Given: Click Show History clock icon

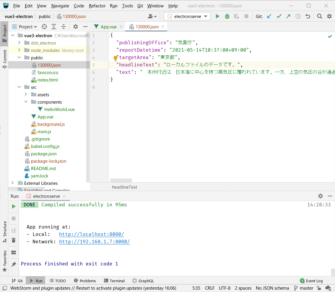Looking at the screenshot, I should pyautogui.click(x=298, y=17).
